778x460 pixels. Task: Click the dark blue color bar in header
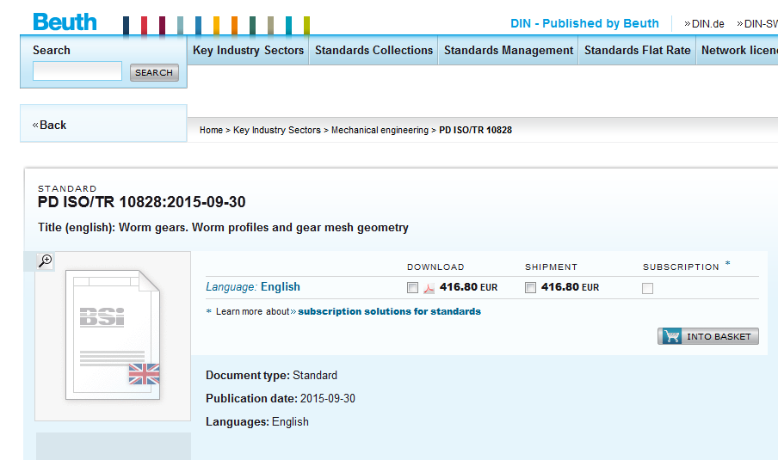(x=126, y=25)
